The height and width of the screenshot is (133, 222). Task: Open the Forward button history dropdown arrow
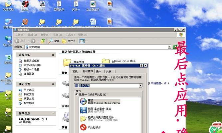[38, 41]
